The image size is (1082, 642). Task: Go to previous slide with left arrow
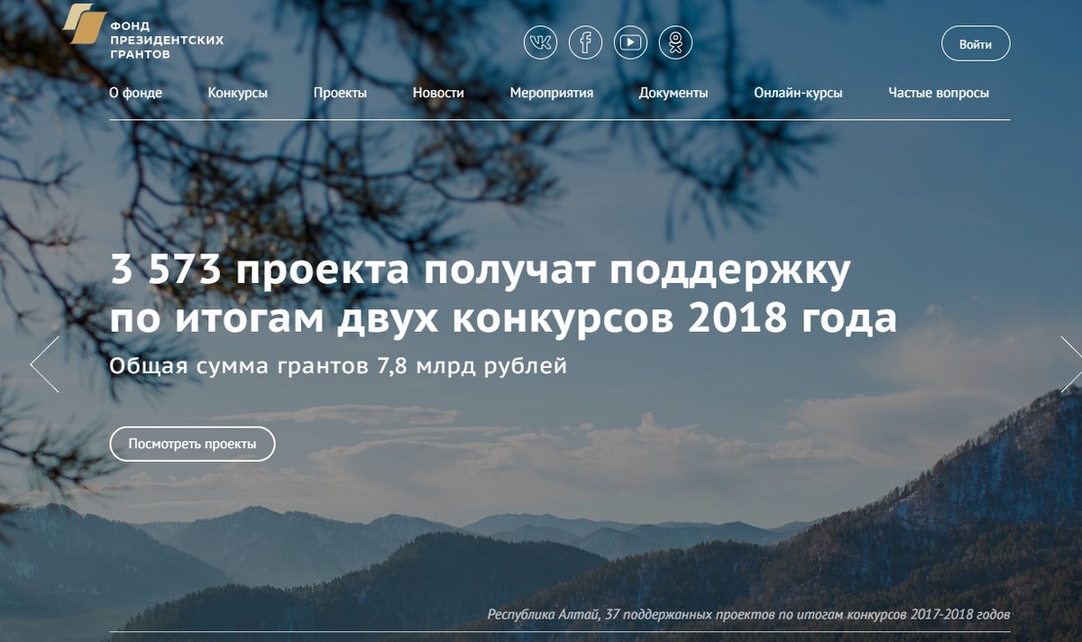coord(44,364)
